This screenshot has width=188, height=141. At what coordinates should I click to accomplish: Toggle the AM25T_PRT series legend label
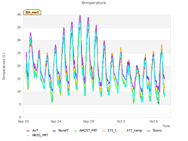pyautogui.click(x=88, y=130)
